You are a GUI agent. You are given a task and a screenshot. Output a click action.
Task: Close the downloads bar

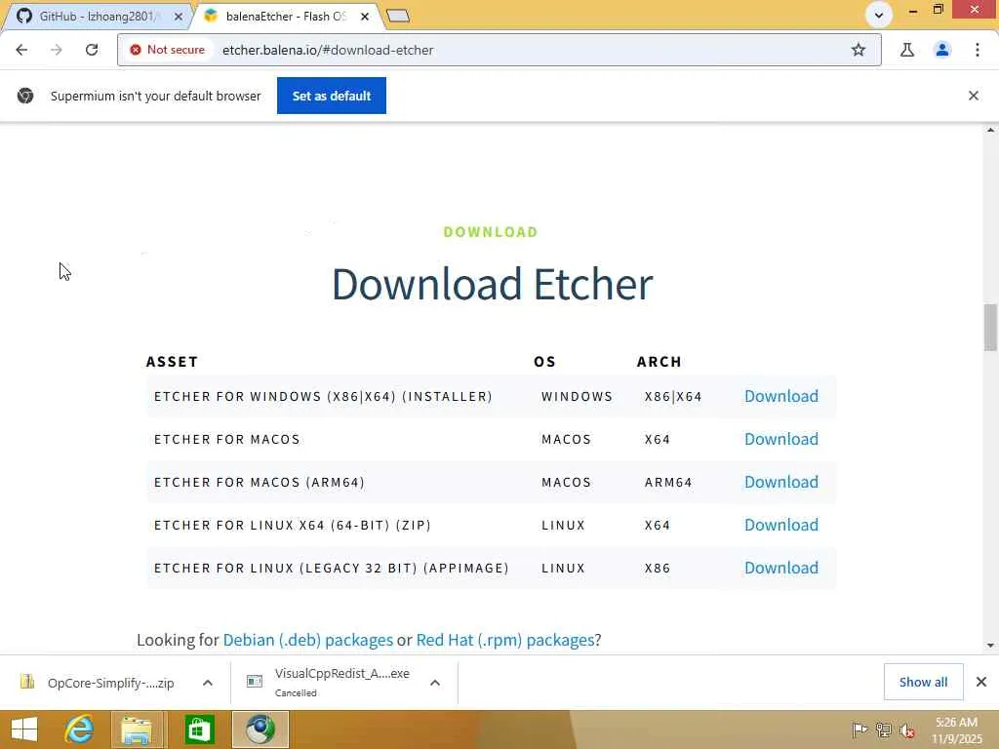click(x=981, y=682)
